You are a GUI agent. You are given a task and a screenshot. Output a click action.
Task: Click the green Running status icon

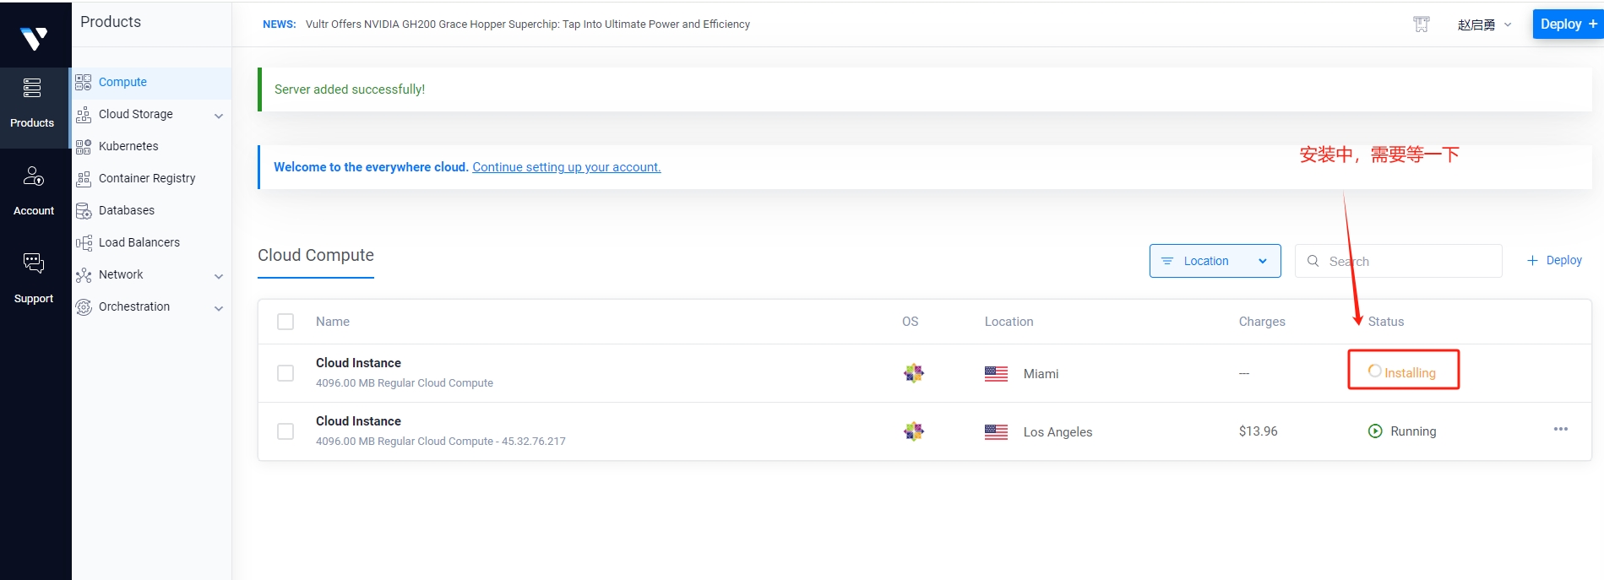[x=1375, y=431]
